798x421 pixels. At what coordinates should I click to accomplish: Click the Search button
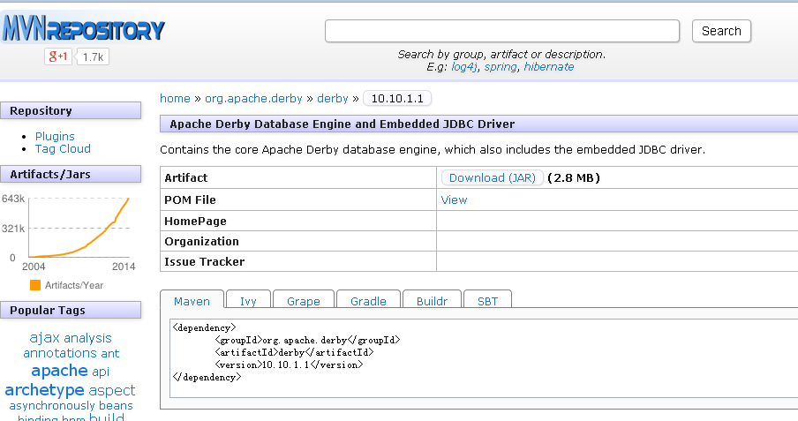(x=721, y=31)
